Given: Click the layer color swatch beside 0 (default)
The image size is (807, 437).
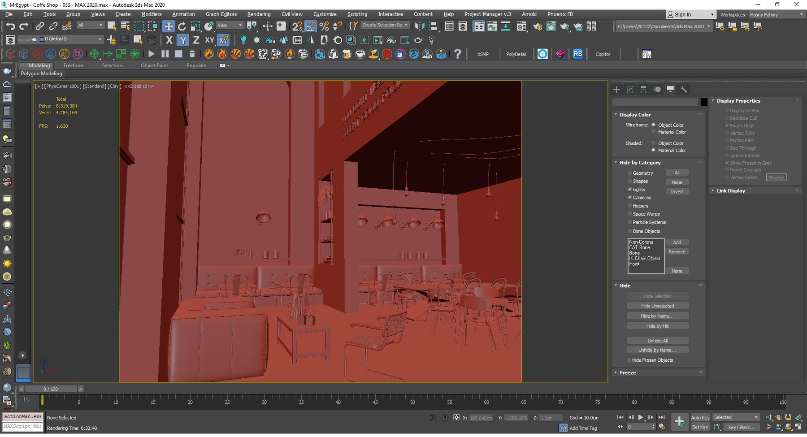Looking at the screenshot, I should 43,39.
